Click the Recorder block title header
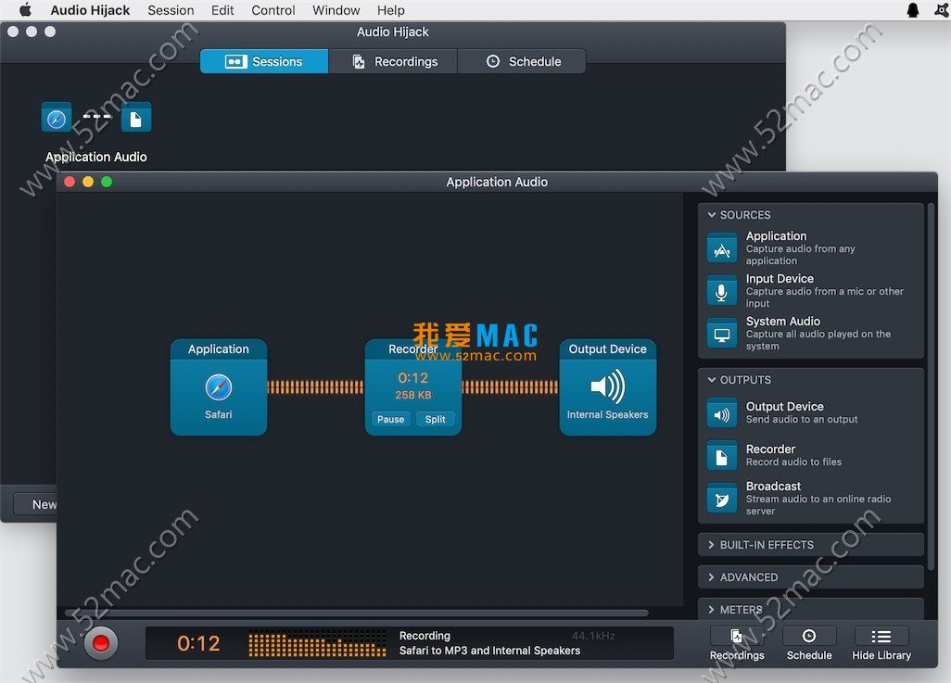 tap(413, 349)
